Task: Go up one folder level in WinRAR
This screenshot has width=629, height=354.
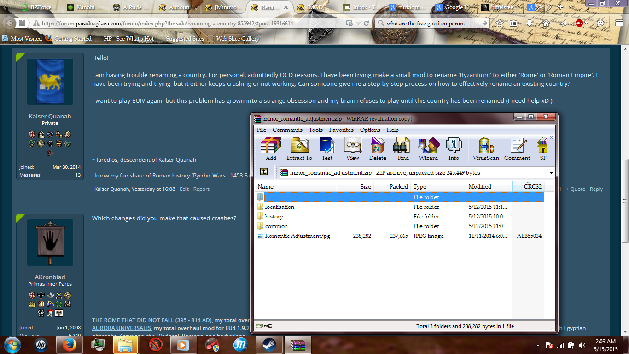Action: 264,172
